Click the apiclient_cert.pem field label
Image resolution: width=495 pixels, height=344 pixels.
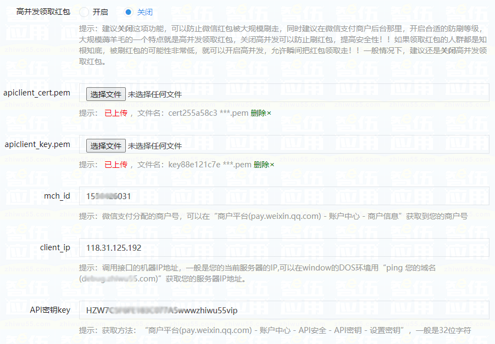coord(37,93)
